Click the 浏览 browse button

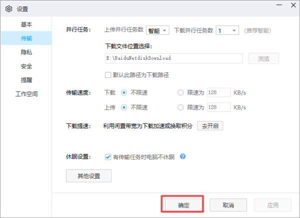[x=263, y=58]
